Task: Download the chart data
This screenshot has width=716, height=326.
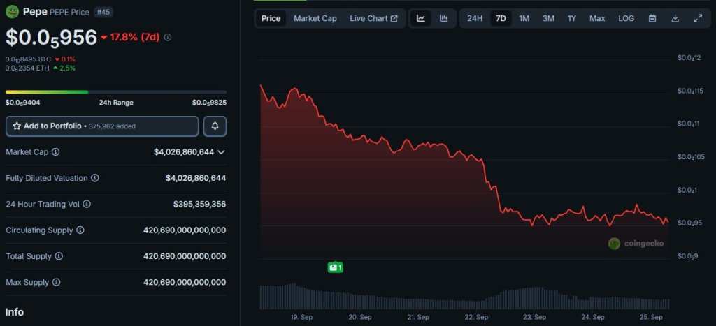Action: [x=675, y=18]
